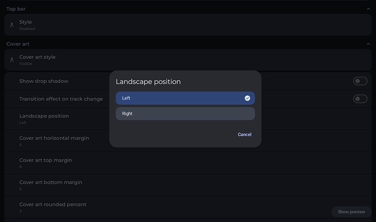Choose the Right landscape position option
The height and width of the screenshot is (222, 376).
(x=185, y=114)
